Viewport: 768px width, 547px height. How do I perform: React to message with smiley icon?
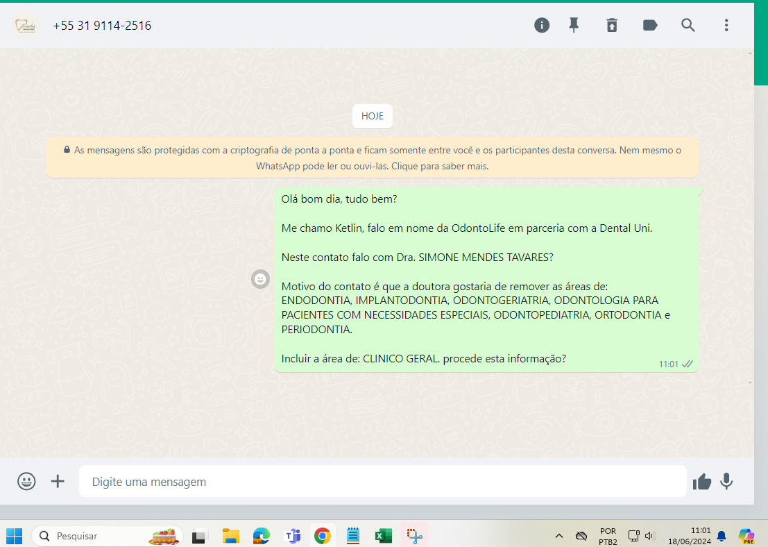tap(261, 279)
